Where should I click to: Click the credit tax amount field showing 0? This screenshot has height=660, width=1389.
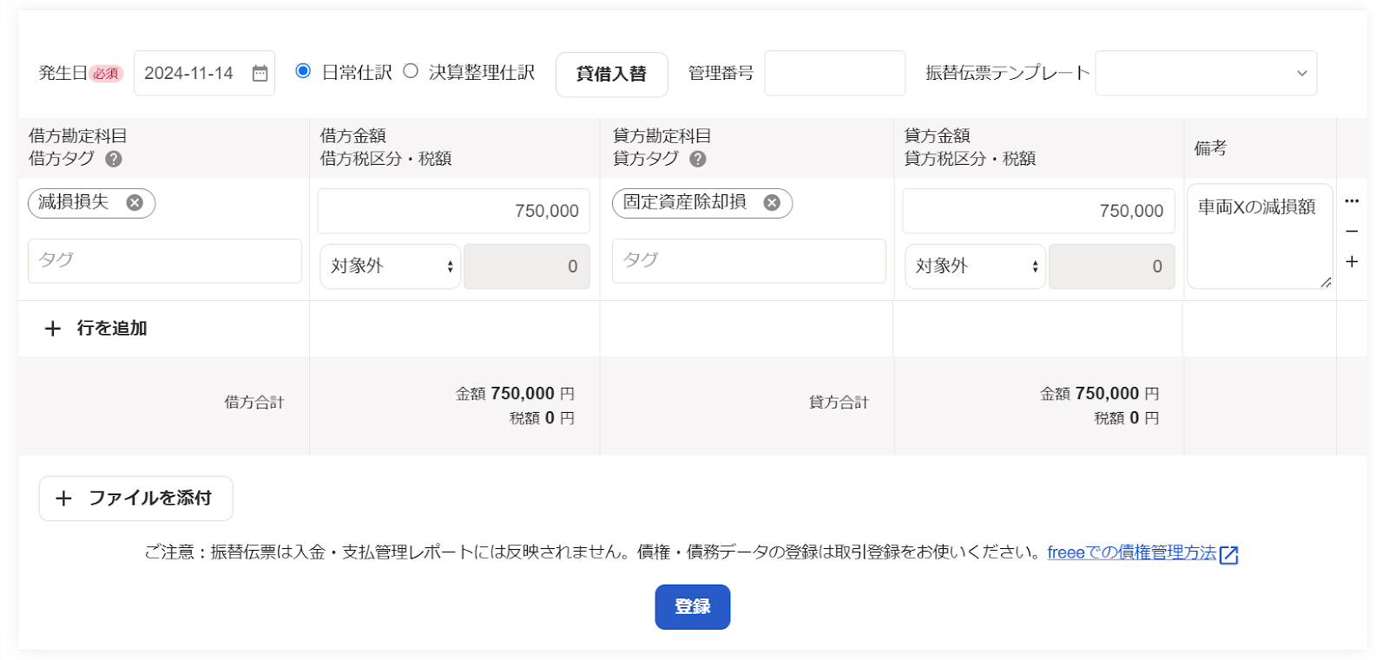[x=1111, y=266]
